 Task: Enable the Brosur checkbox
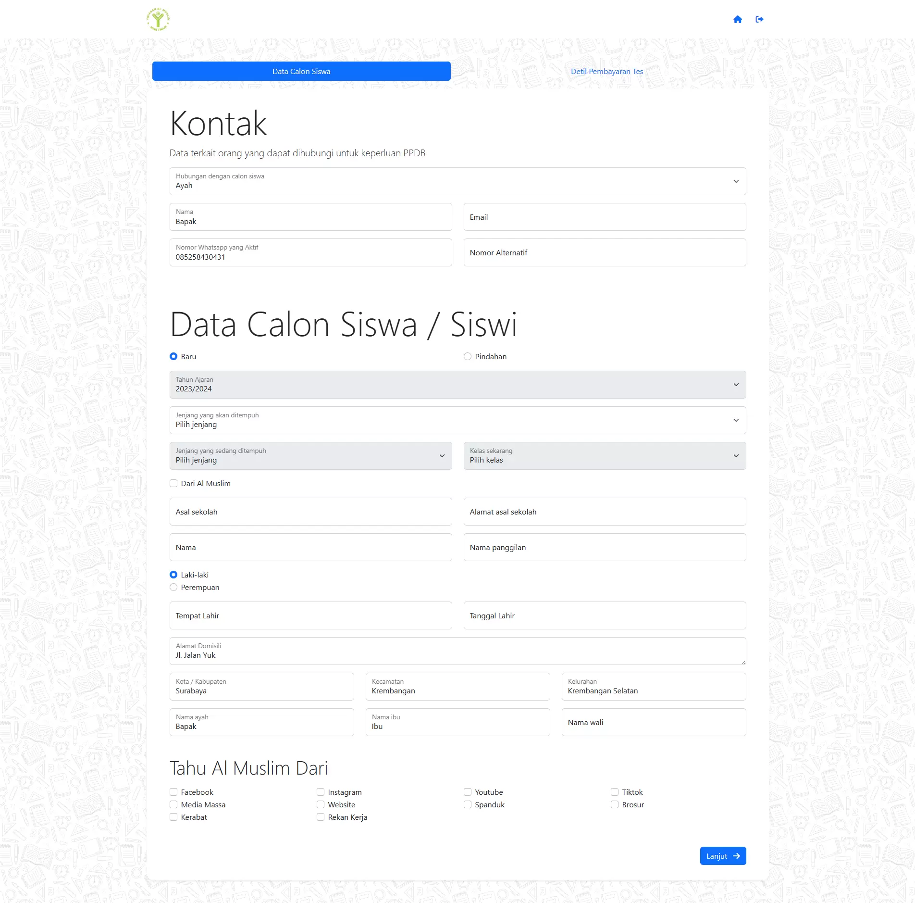pyautogui.click(x=615, y=804)
